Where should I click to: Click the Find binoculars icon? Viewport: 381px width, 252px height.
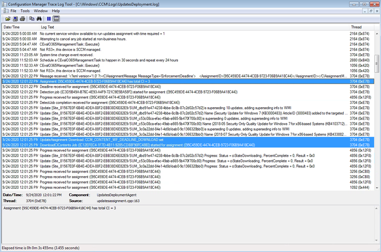pyautogui.click(x=39, y=19)
